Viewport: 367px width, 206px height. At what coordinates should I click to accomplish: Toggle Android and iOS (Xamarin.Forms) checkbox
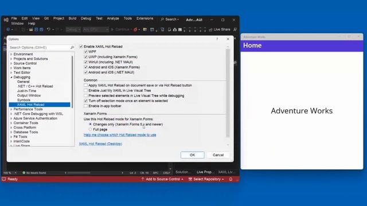85,67
